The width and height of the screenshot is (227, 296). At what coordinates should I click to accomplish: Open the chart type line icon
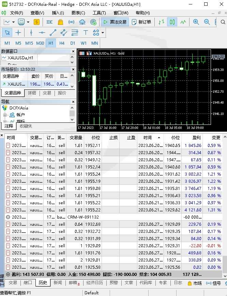point(7,22)
